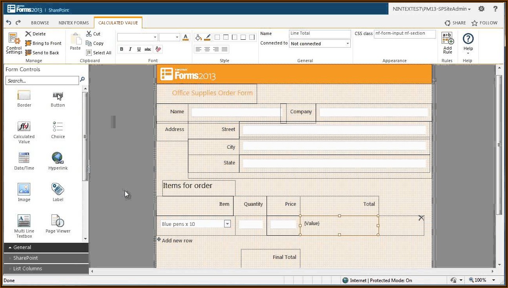Screen dimensions: 508x288
Task: Expand the Blue pens x 10 item dropdown
Action: (227, 224)
